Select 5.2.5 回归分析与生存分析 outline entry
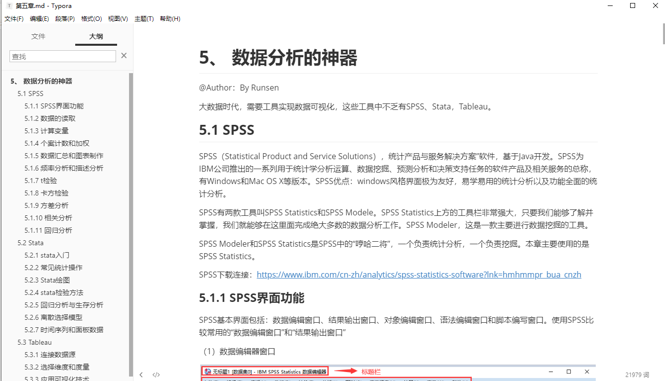 pyautogui.click(x=64, y=305)
